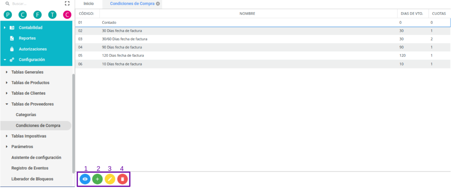Select row 30 Días fecha de factura
This screenshot has height=188, width=452.
[x=263, y=31]
